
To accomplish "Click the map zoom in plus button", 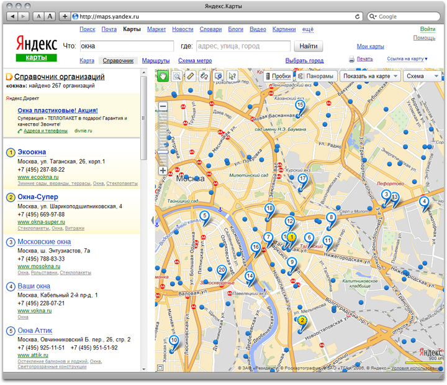I will pyautogui.click(x=163, y=170).
